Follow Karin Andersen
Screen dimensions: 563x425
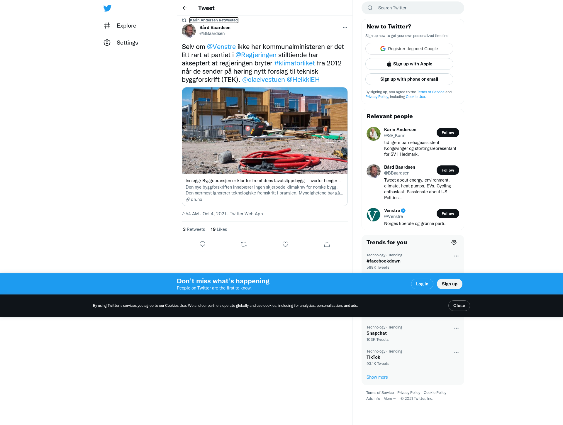(448, 133)
